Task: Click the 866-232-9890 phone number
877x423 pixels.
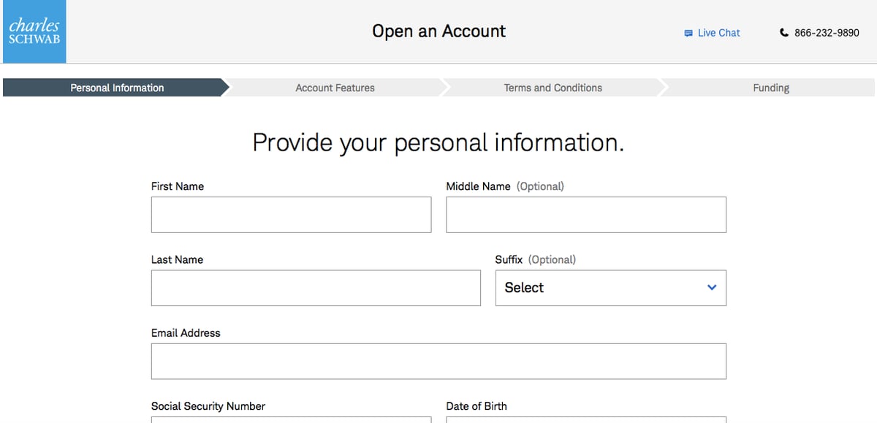Action: click(827, 33)
